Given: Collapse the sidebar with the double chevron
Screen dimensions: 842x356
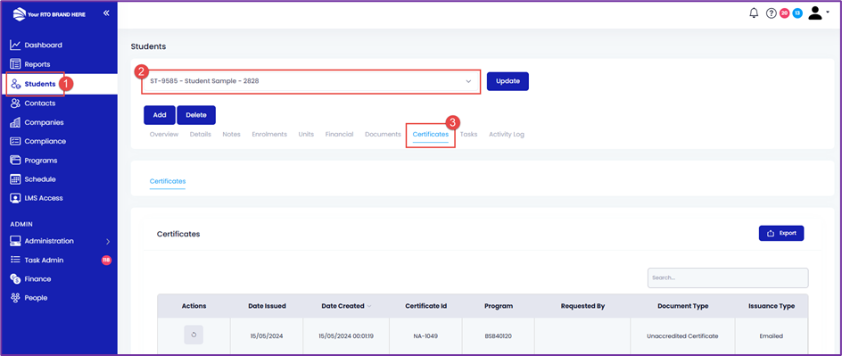Looking at the screenshot, I should click(x=106, y=12).
